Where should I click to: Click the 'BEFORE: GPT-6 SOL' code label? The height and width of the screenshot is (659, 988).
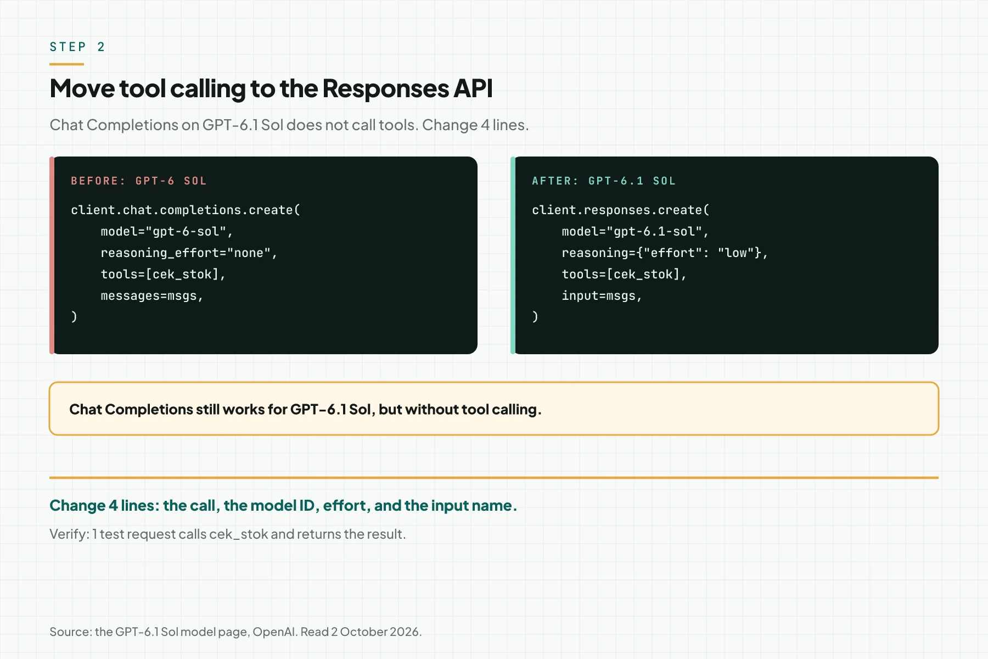[x=139, y=181]
